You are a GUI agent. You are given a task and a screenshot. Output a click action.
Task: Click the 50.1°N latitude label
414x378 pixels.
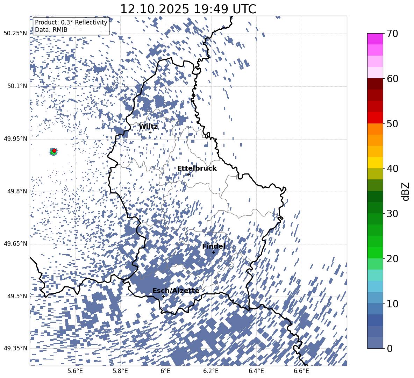click(x=17, y=86)
